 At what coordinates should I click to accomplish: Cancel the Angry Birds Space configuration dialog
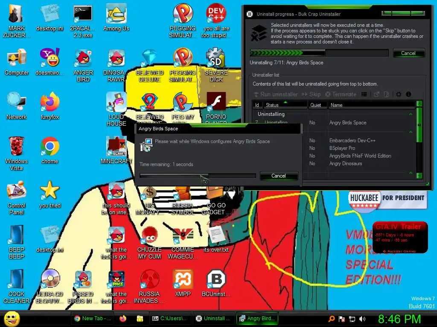278,176
